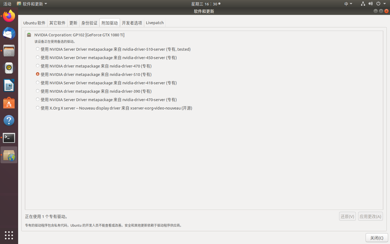Select nvidia-driver-450-server option
Screen dimensions: 390x244
[x=106, y=57]
